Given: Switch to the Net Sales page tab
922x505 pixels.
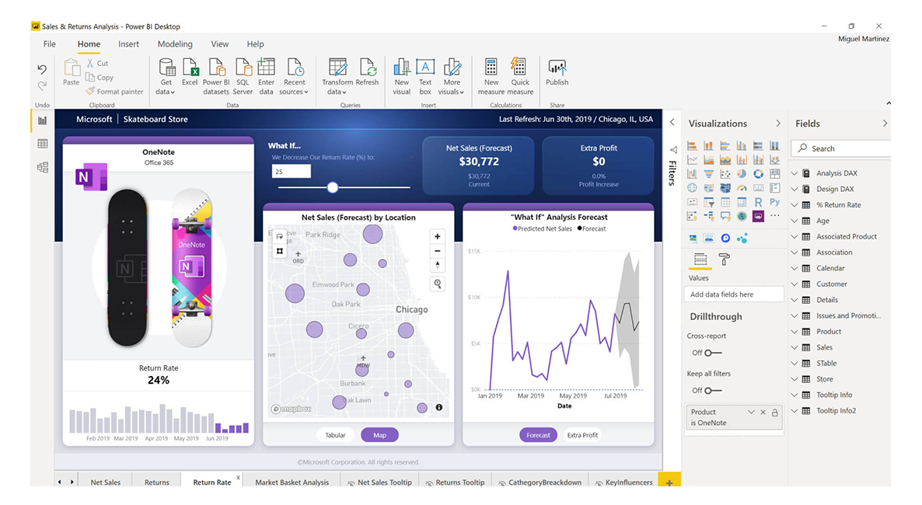Looking at the screenshot, I should (105, 482).
